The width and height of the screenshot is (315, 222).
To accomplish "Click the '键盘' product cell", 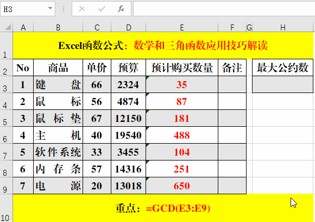I will (x=58, y=84).
